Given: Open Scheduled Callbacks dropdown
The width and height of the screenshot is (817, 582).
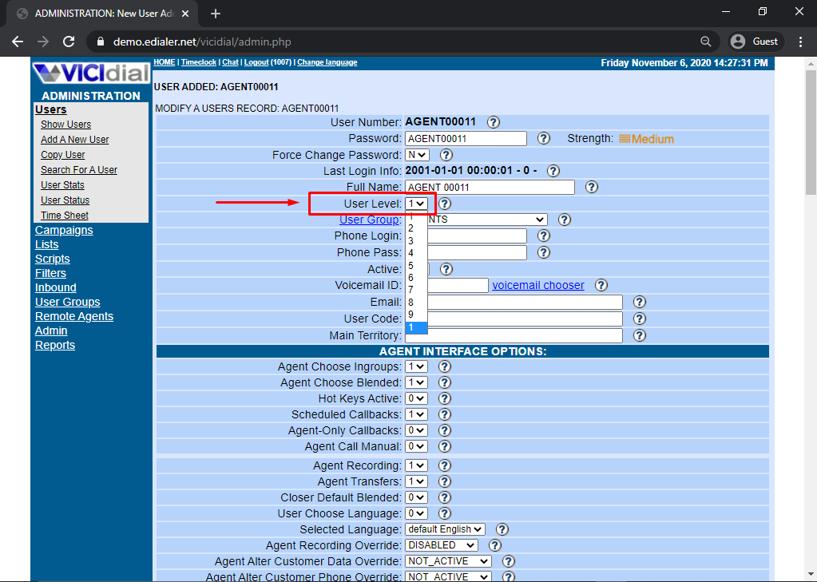Looking at the screenshot, I should tap(416, 415).
